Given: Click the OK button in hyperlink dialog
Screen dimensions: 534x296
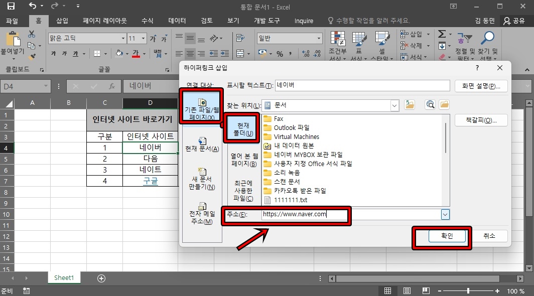Looking at the screenshot, I should point(447,236).
